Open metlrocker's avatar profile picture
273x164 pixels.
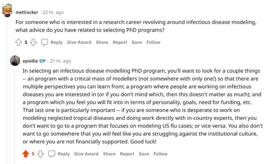[x=7, y=10]
